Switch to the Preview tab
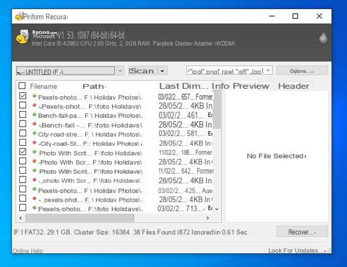The width and height of the screenshot is (347, 267). point(251,86)
